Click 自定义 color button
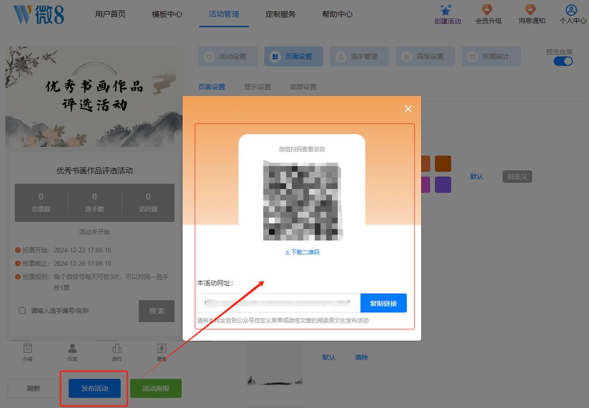 (517, 177)
